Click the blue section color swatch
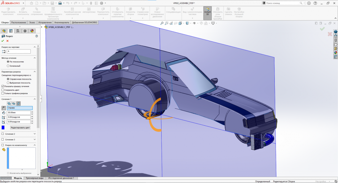This screenshot has height=183, width=338. [3, 127]
